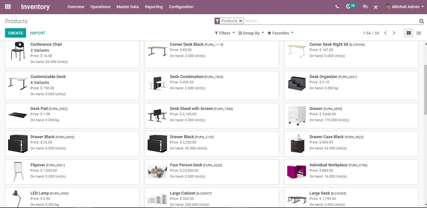Click the debug tools icon

[376, 7]
